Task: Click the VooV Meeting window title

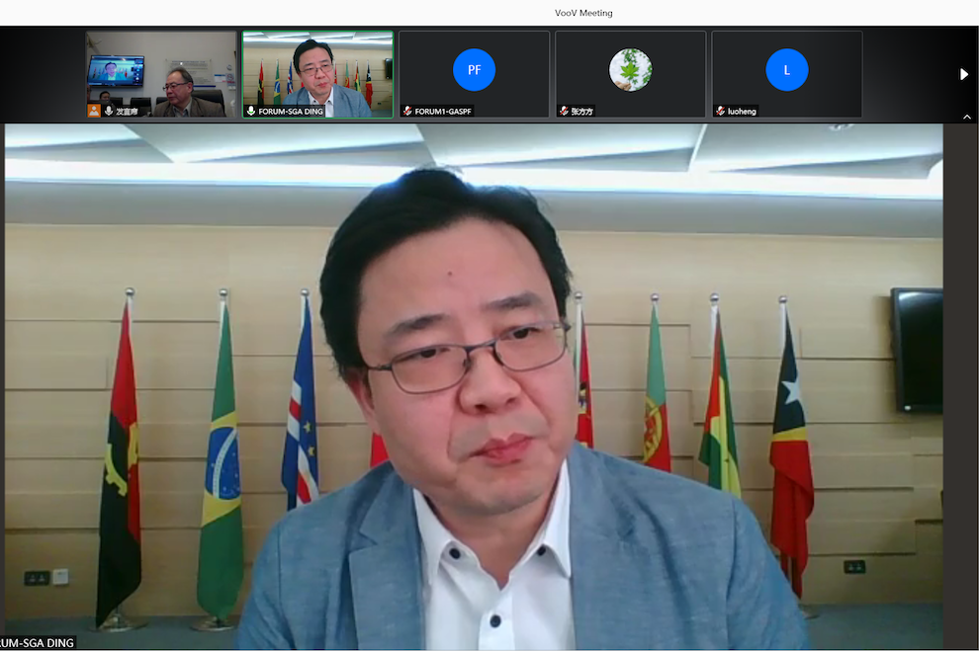Action: click(x=583, y=13)
